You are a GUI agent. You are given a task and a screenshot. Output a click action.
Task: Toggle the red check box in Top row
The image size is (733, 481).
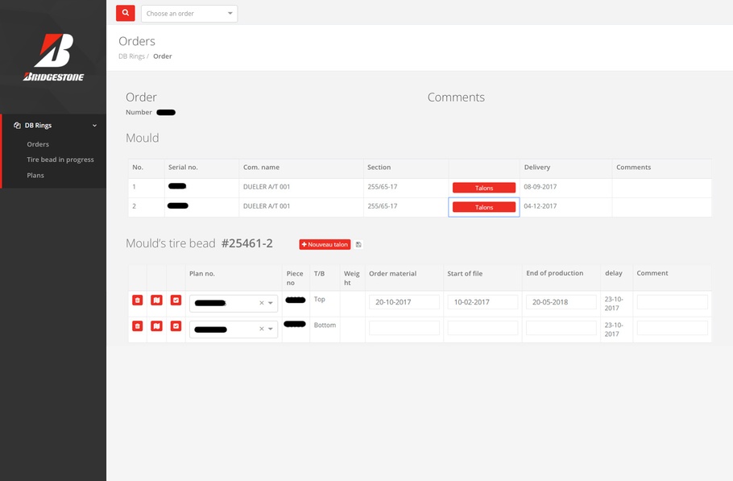(x=176, y=301)
